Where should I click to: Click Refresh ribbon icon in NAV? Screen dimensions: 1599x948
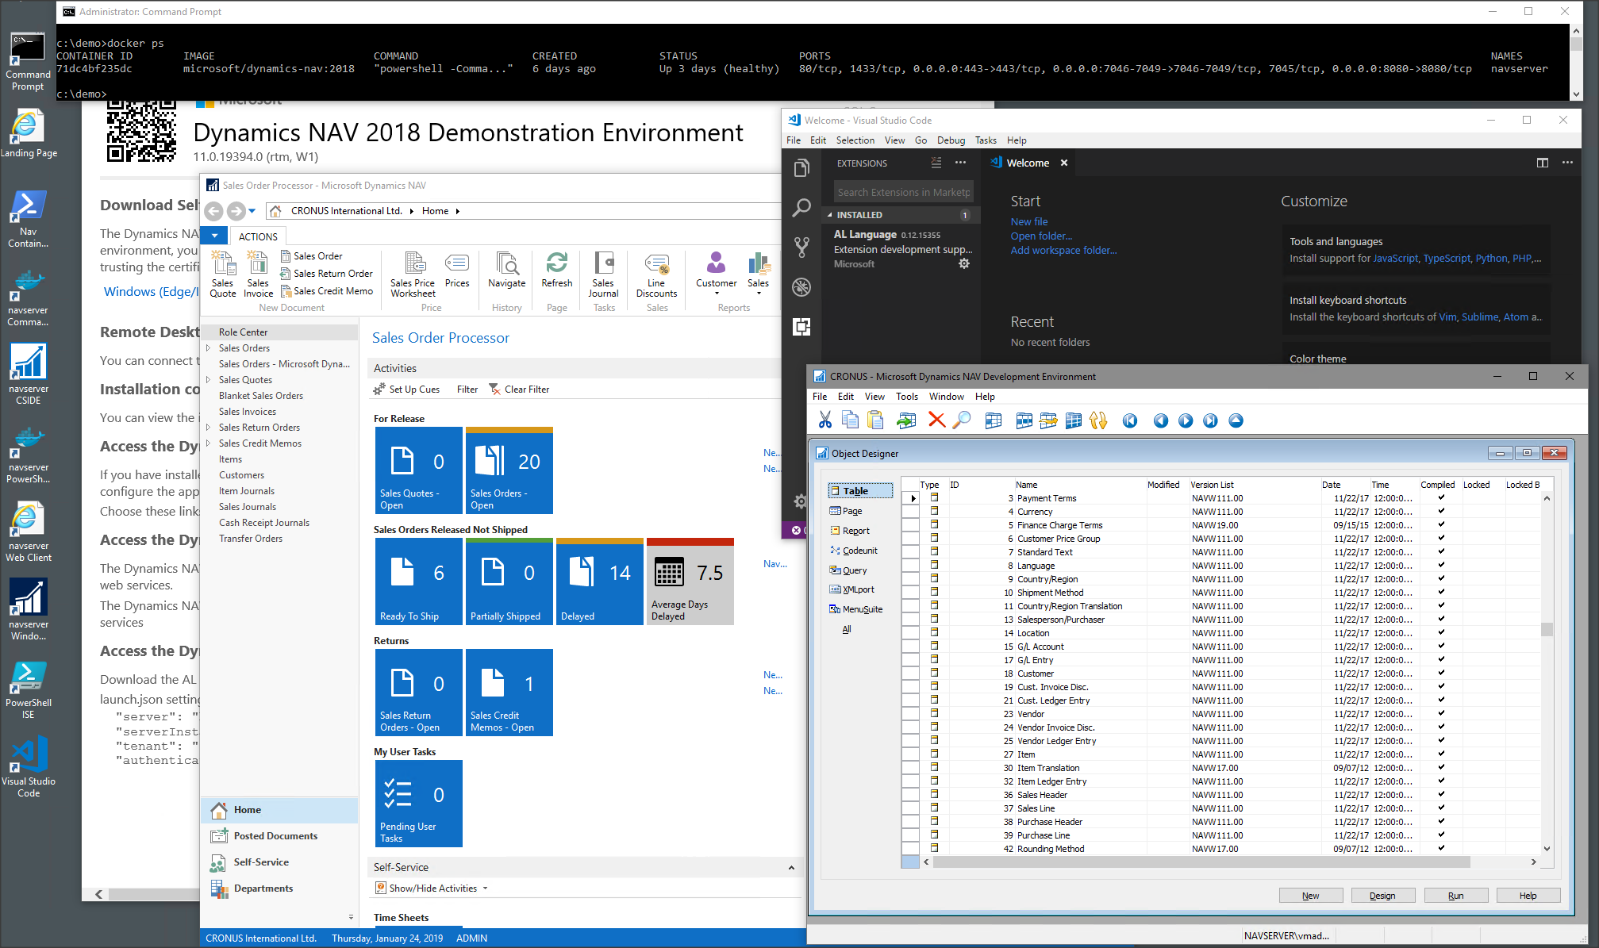point(557,270)
